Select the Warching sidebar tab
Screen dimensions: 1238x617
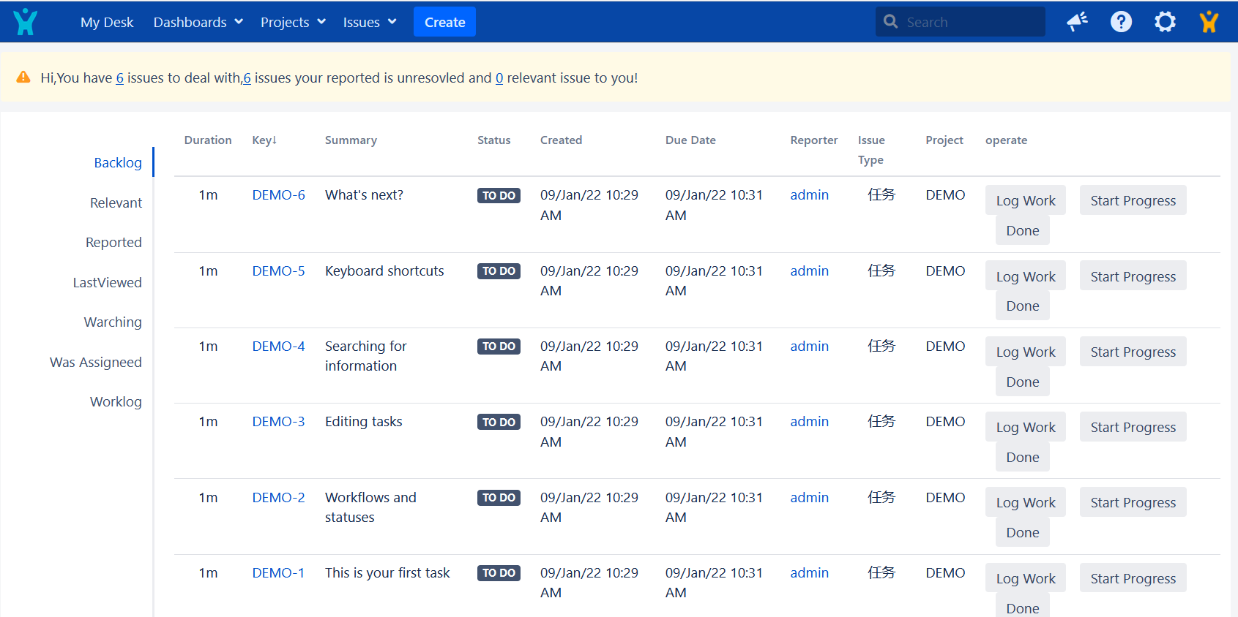pos(113,322)
